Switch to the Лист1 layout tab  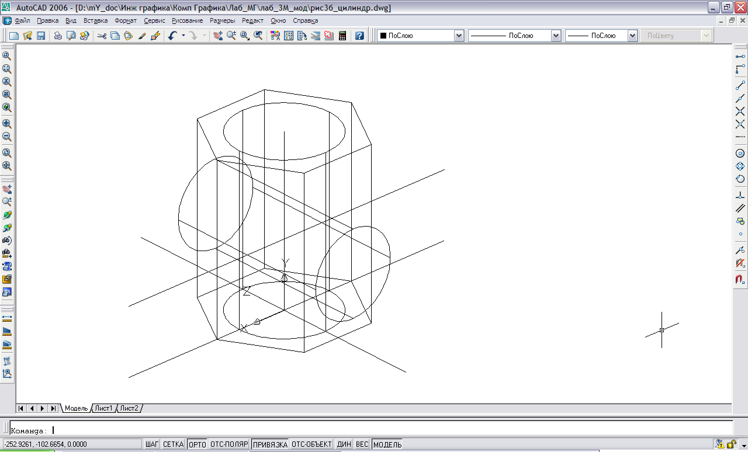pyautogui.click(x=104, y=408)
